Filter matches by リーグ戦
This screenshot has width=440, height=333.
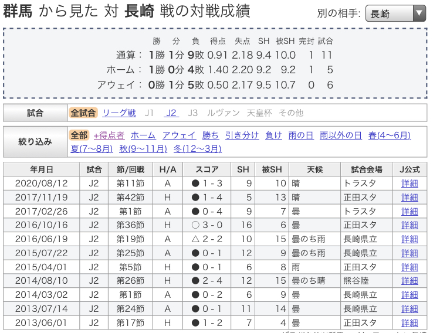(x=119, y=113)
